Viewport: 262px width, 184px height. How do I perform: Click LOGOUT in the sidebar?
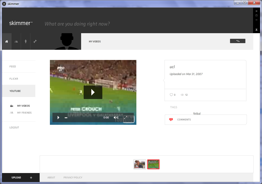[x=14, y=128]
